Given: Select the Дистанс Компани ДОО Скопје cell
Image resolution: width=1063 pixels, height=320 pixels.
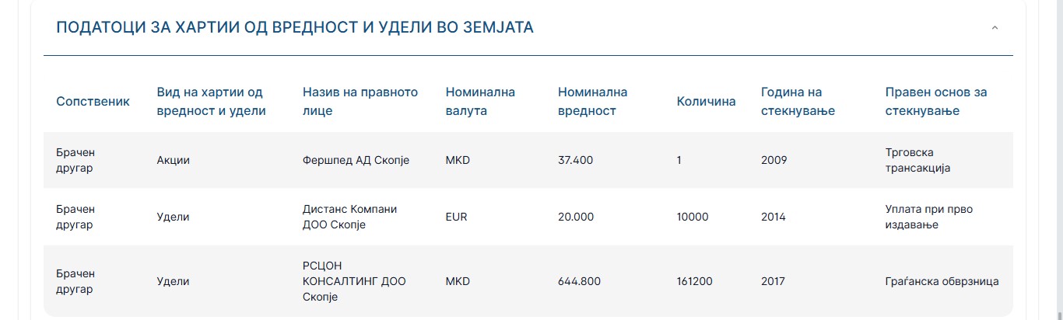Looking at the screenshot, I should pos(349,217).
